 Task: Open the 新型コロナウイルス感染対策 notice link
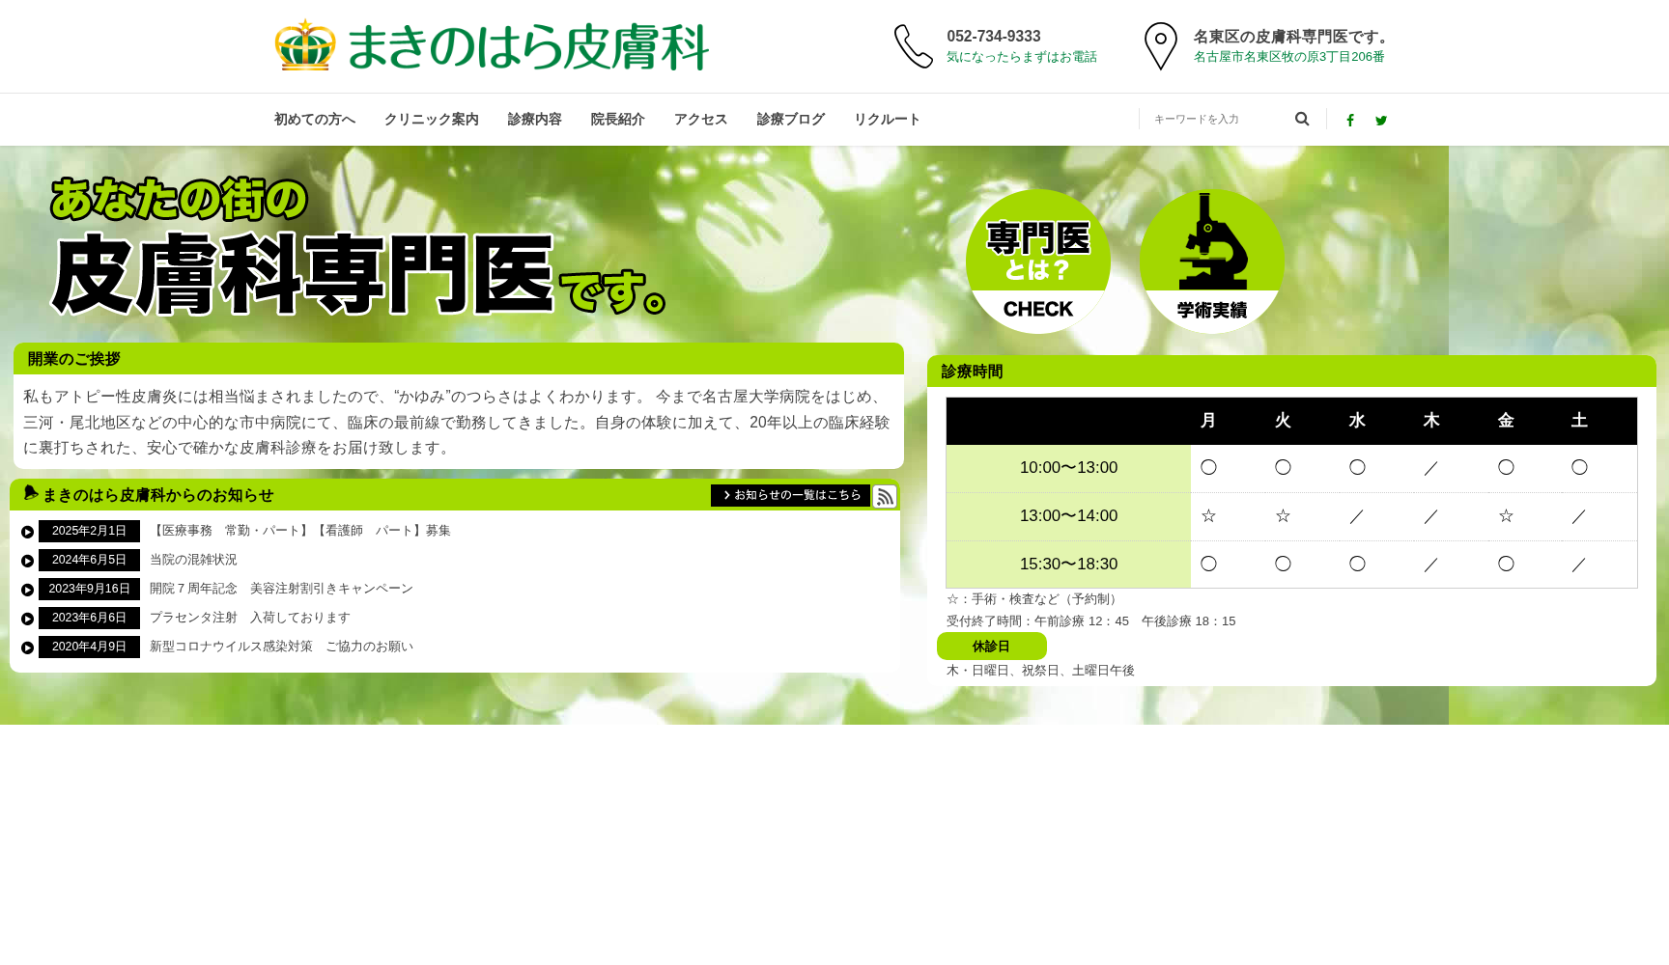(281, 647)
